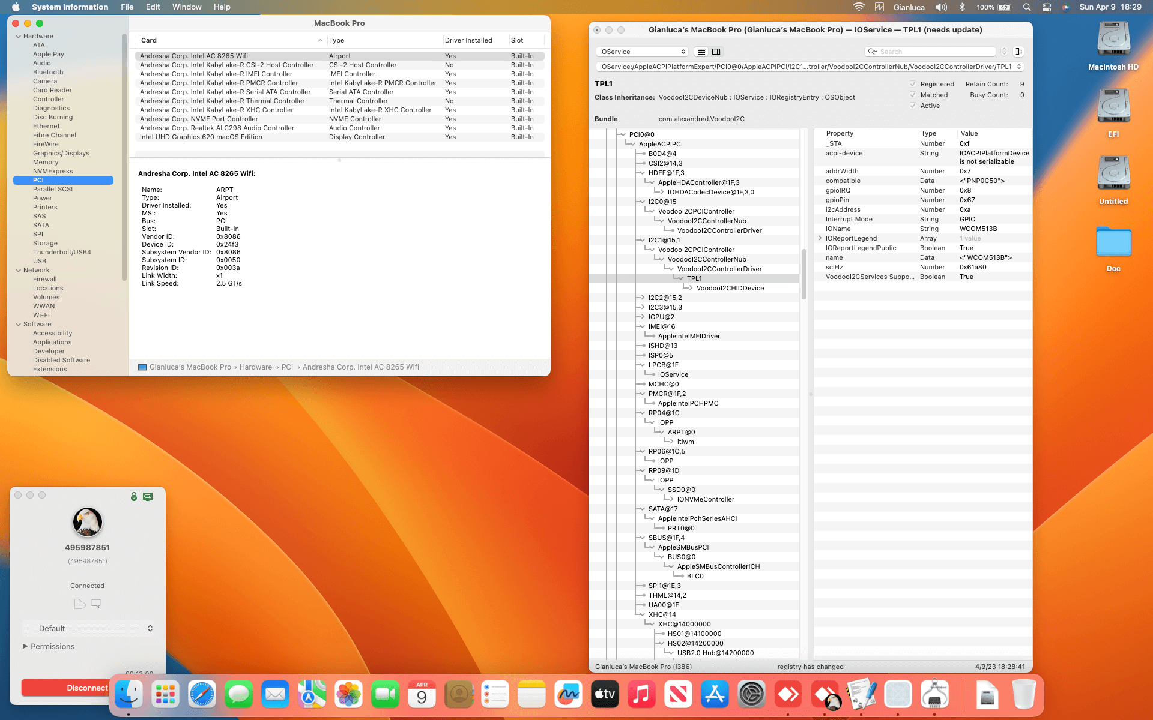The height and width of the screenshot is (720, 1153).
Task: Toggle the Active checkbox
Action: click(913, 106)
